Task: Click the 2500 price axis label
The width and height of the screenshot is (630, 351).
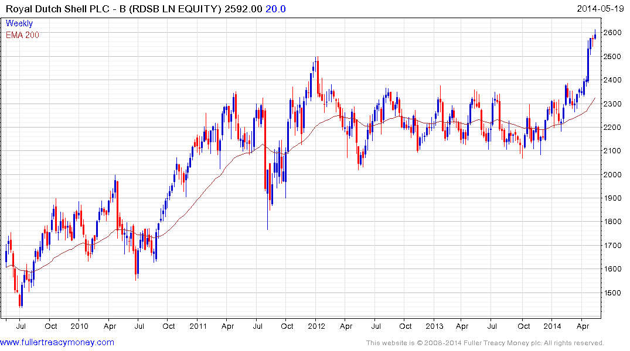Action: click(612, 56)
